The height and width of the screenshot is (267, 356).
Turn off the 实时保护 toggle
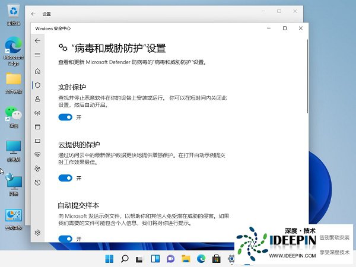tap(65, 117)
